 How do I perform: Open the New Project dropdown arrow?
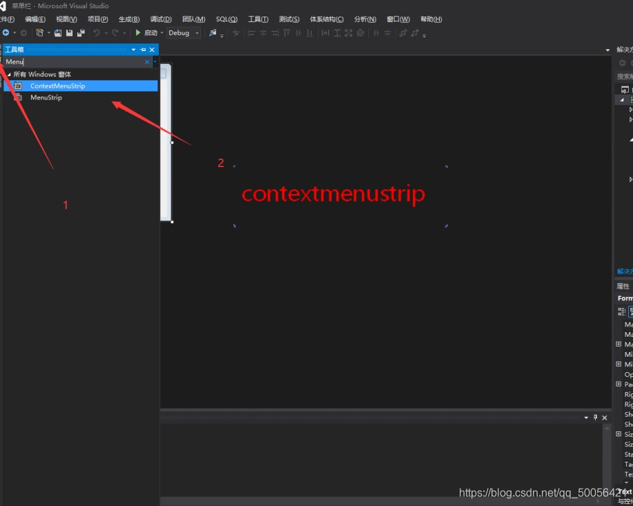pos(48,32)
